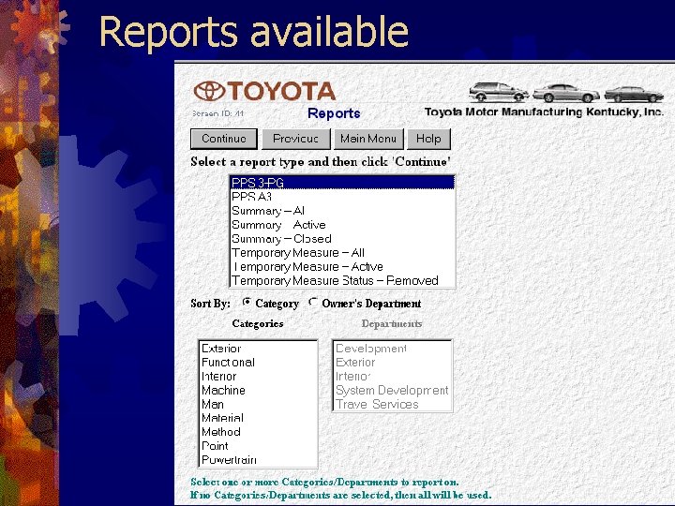Click the Reports page heading
This screenshot has width=675, height=506.
(x=334, y=113)
